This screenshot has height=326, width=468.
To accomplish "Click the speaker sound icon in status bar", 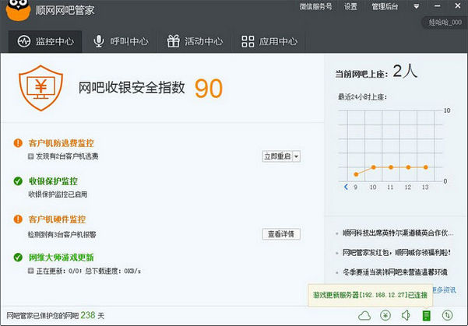I will pos(406,315).
